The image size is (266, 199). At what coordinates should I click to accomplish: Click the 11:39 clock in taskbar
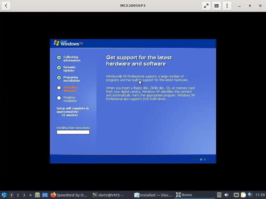coord(260,195)
